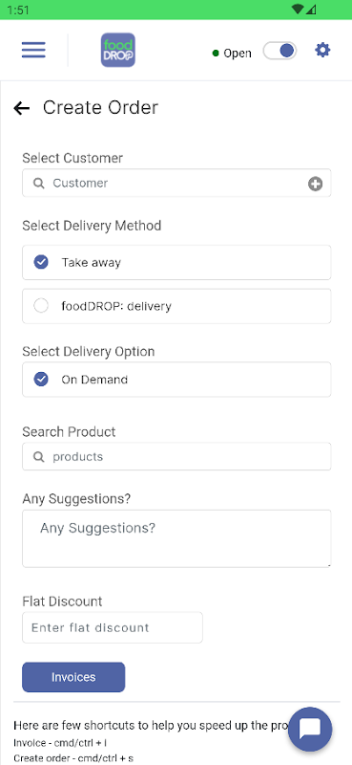Viewport: 352px width, 765px height.
Task: Click the Enter flat discount field
Action: [x=113, y=627]
